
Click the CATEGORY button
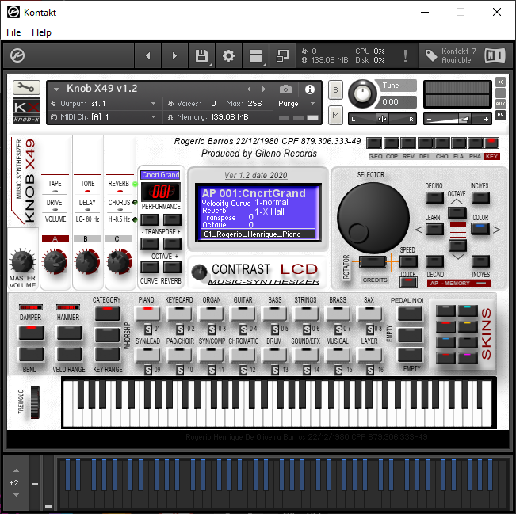[x=107, y=314]
